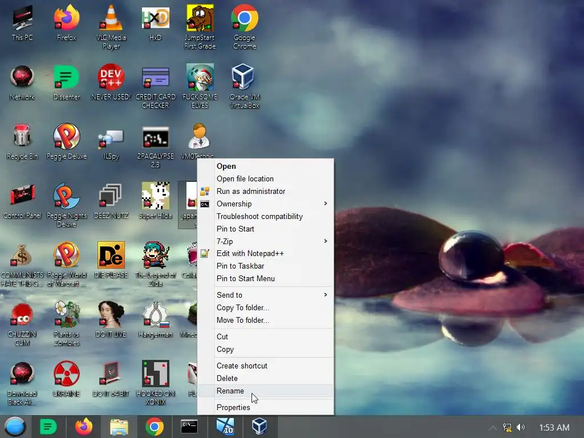Open Dissenter from the taskbar
The height and width of the screenshot is (438, 584).
48,427
